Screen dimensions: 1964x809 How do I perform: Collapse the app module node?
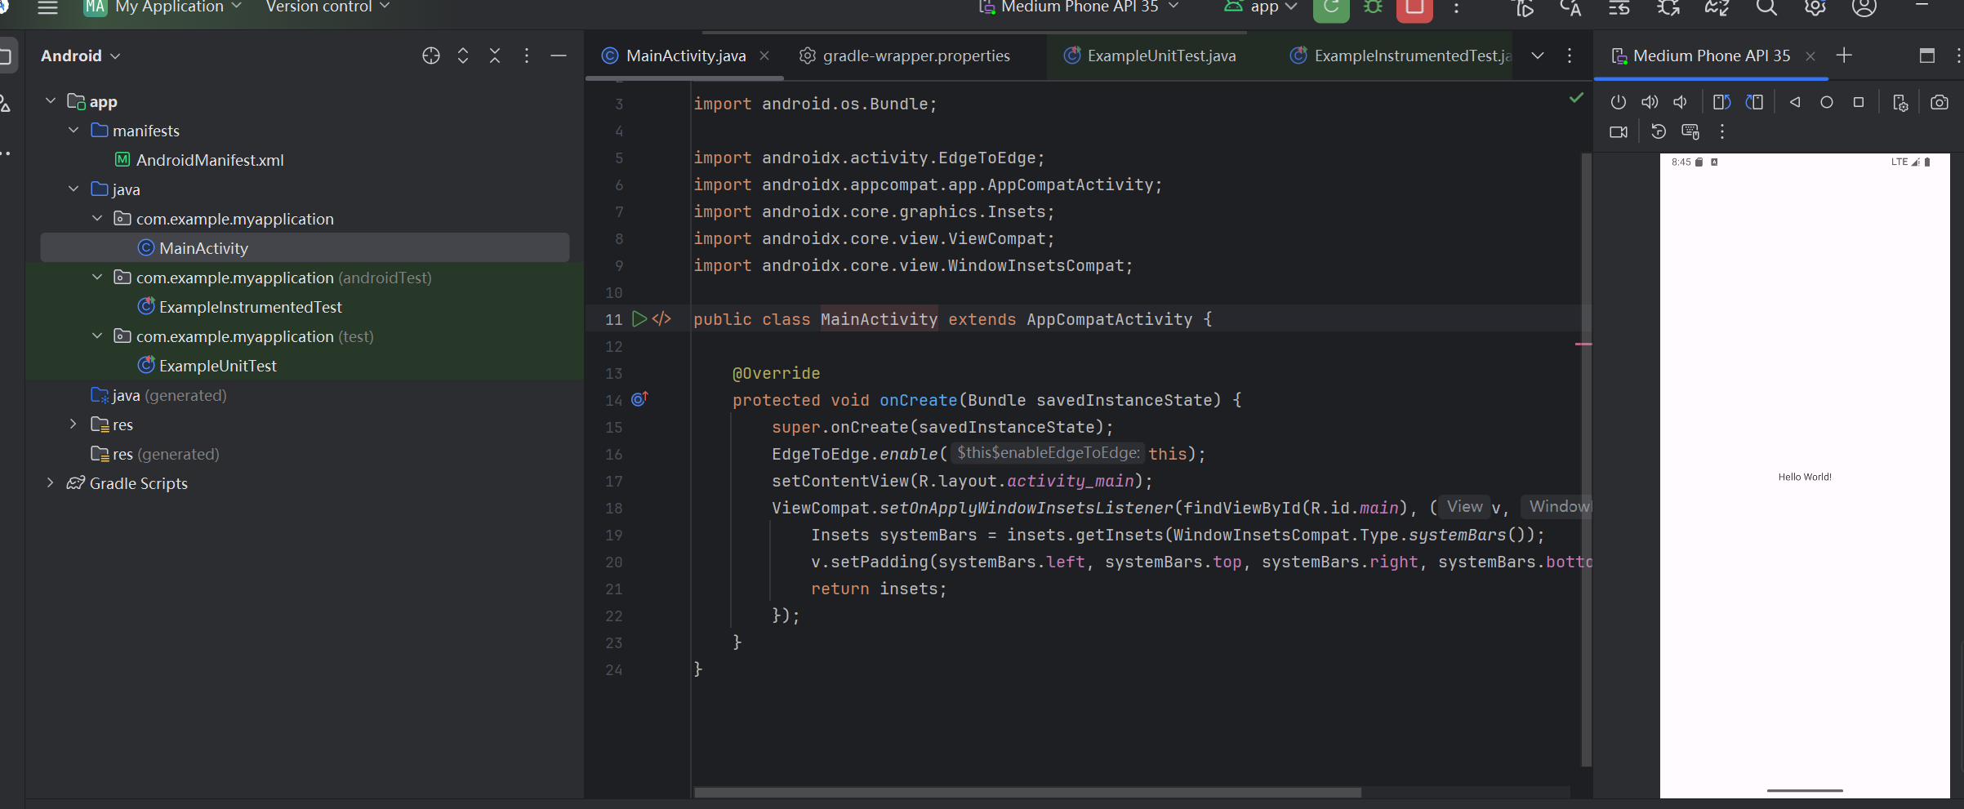[51, 101]
